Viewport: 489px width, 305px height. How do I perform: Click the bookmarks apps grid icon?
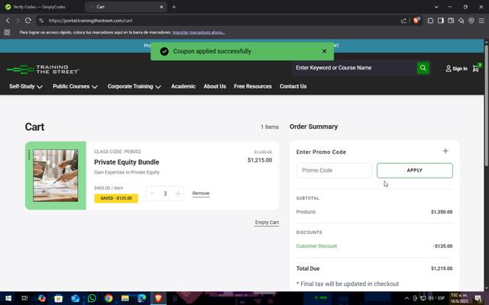7,32
